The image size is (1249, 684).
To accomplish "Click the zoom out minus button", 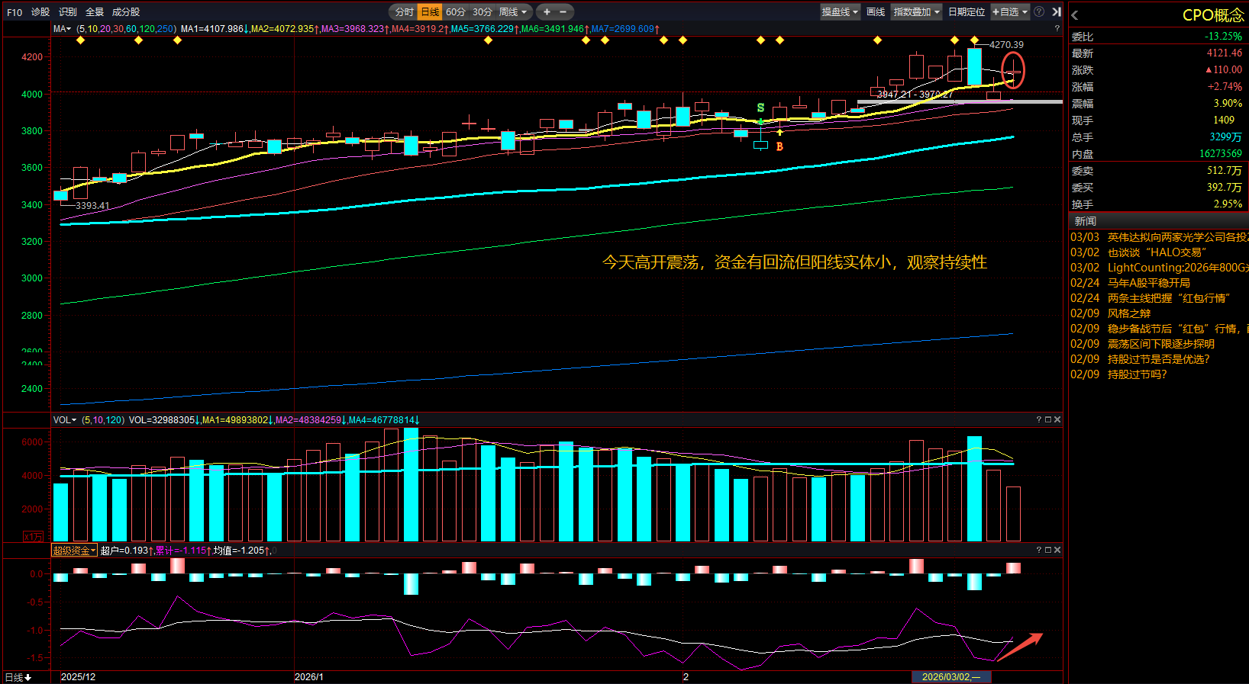I will (563, 12).
